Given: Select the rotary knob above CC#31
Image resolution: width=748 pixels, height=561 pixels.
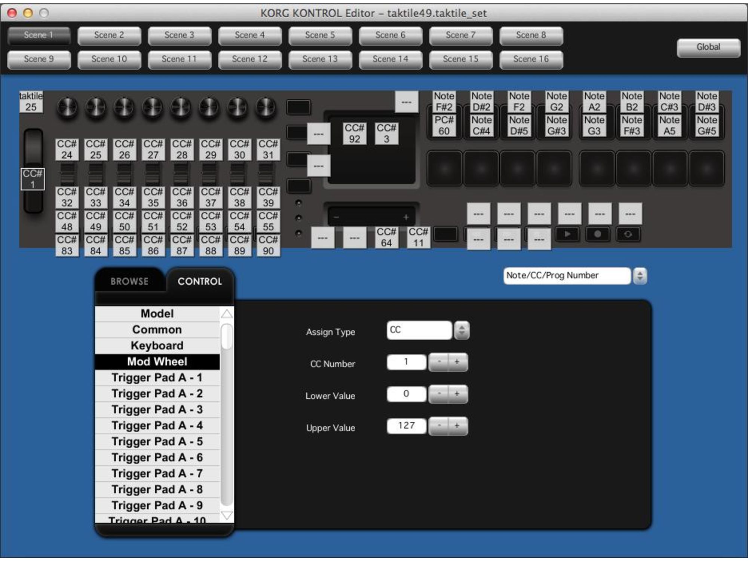Looking at the screenshot, I should pos(266,108).
